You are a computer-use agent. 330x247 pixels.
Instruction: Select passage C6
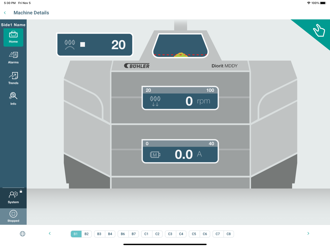[x=205, y=234]
